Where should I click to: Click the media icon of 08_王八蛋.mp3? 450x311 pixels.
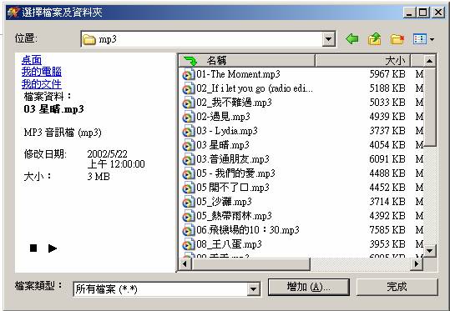(x=189, y=244)
